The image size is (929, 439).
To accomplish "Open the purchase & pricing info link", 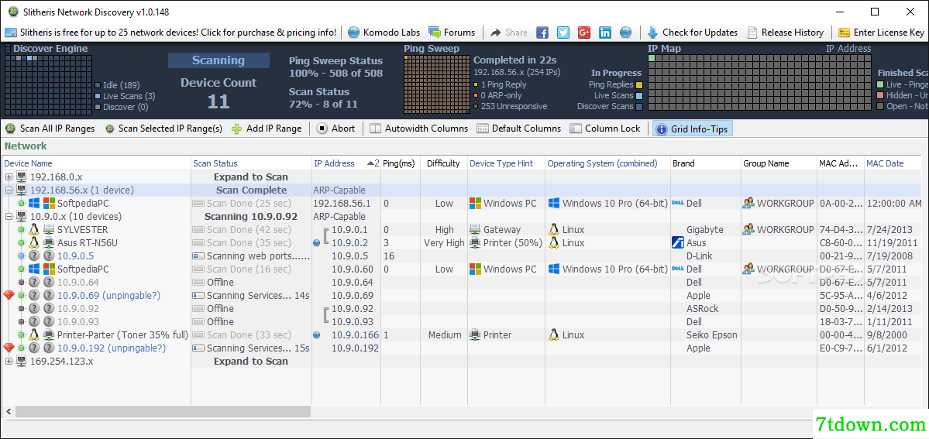I will (x=170, y=33).
